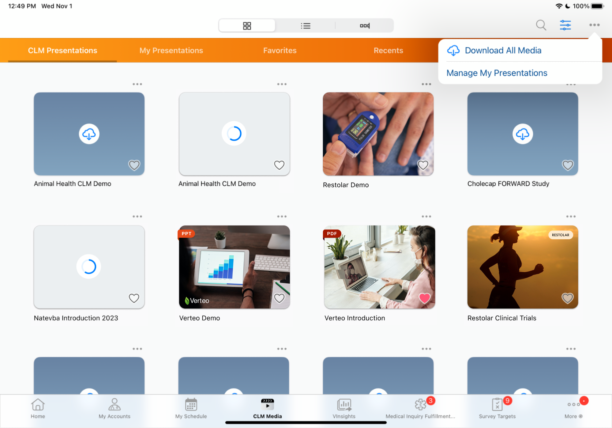Select the grid view layout
Image resolution: width=612 pixels, height=428 pixels.
pyautogui.click(x=247, y=26)
